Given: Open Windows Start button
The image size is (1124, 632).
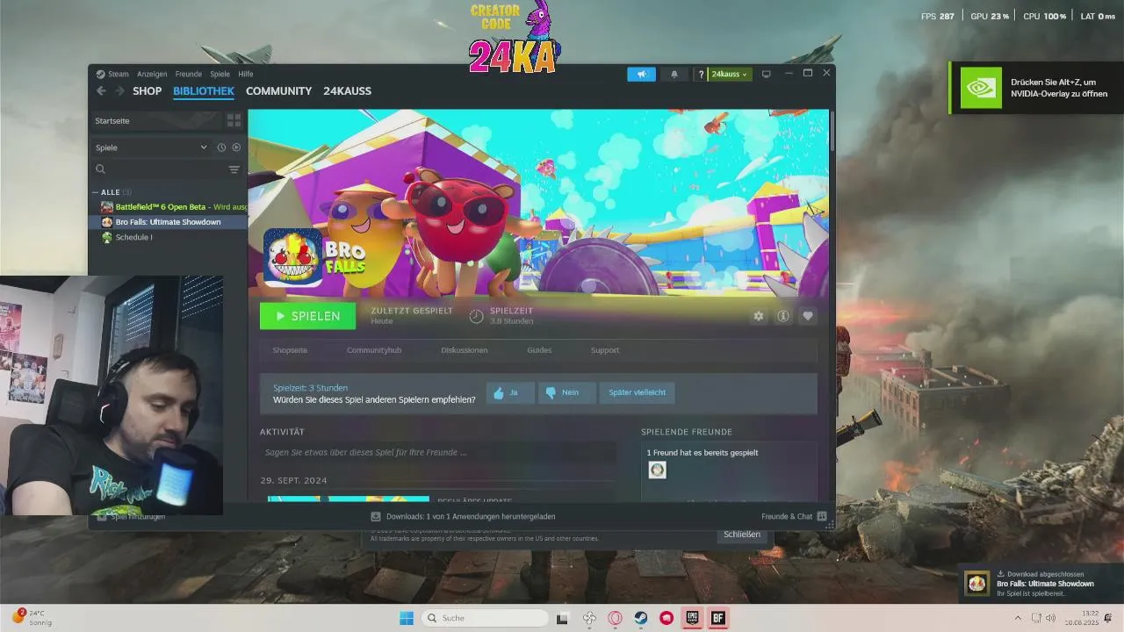Looking at the screenshot, I should (x=407, y=618).
